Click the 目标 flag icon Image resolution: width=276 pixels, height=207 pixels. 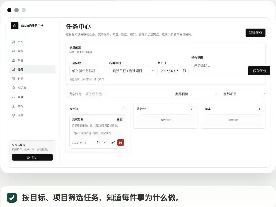tap(13, 51)
